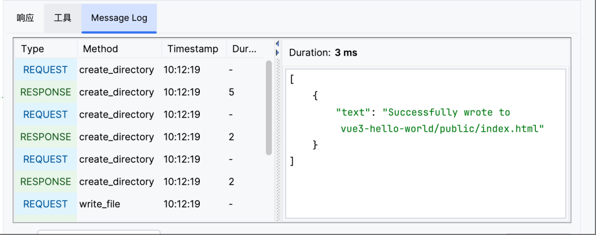The width and height of the screenshot is (596, 235).
Task: Collapse right panel with splitter arrow
Action: click(278, 52)
